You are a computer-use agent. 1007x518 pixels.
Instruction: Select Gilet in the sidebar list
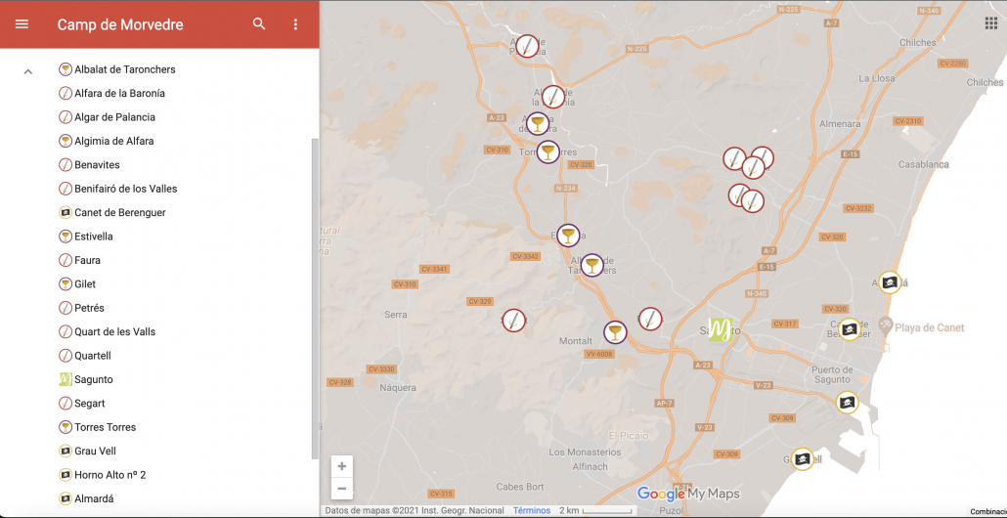pyautogui.click(x=85, y=283)
